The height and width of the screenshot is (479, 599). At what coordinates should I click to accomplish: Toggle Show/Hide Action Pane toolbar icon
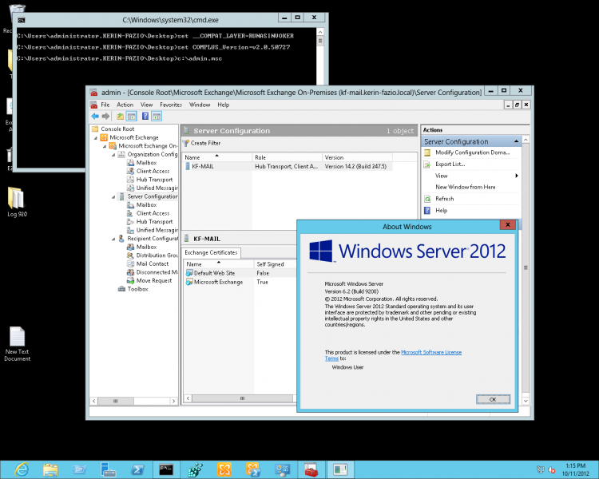(x=157, y=116)
